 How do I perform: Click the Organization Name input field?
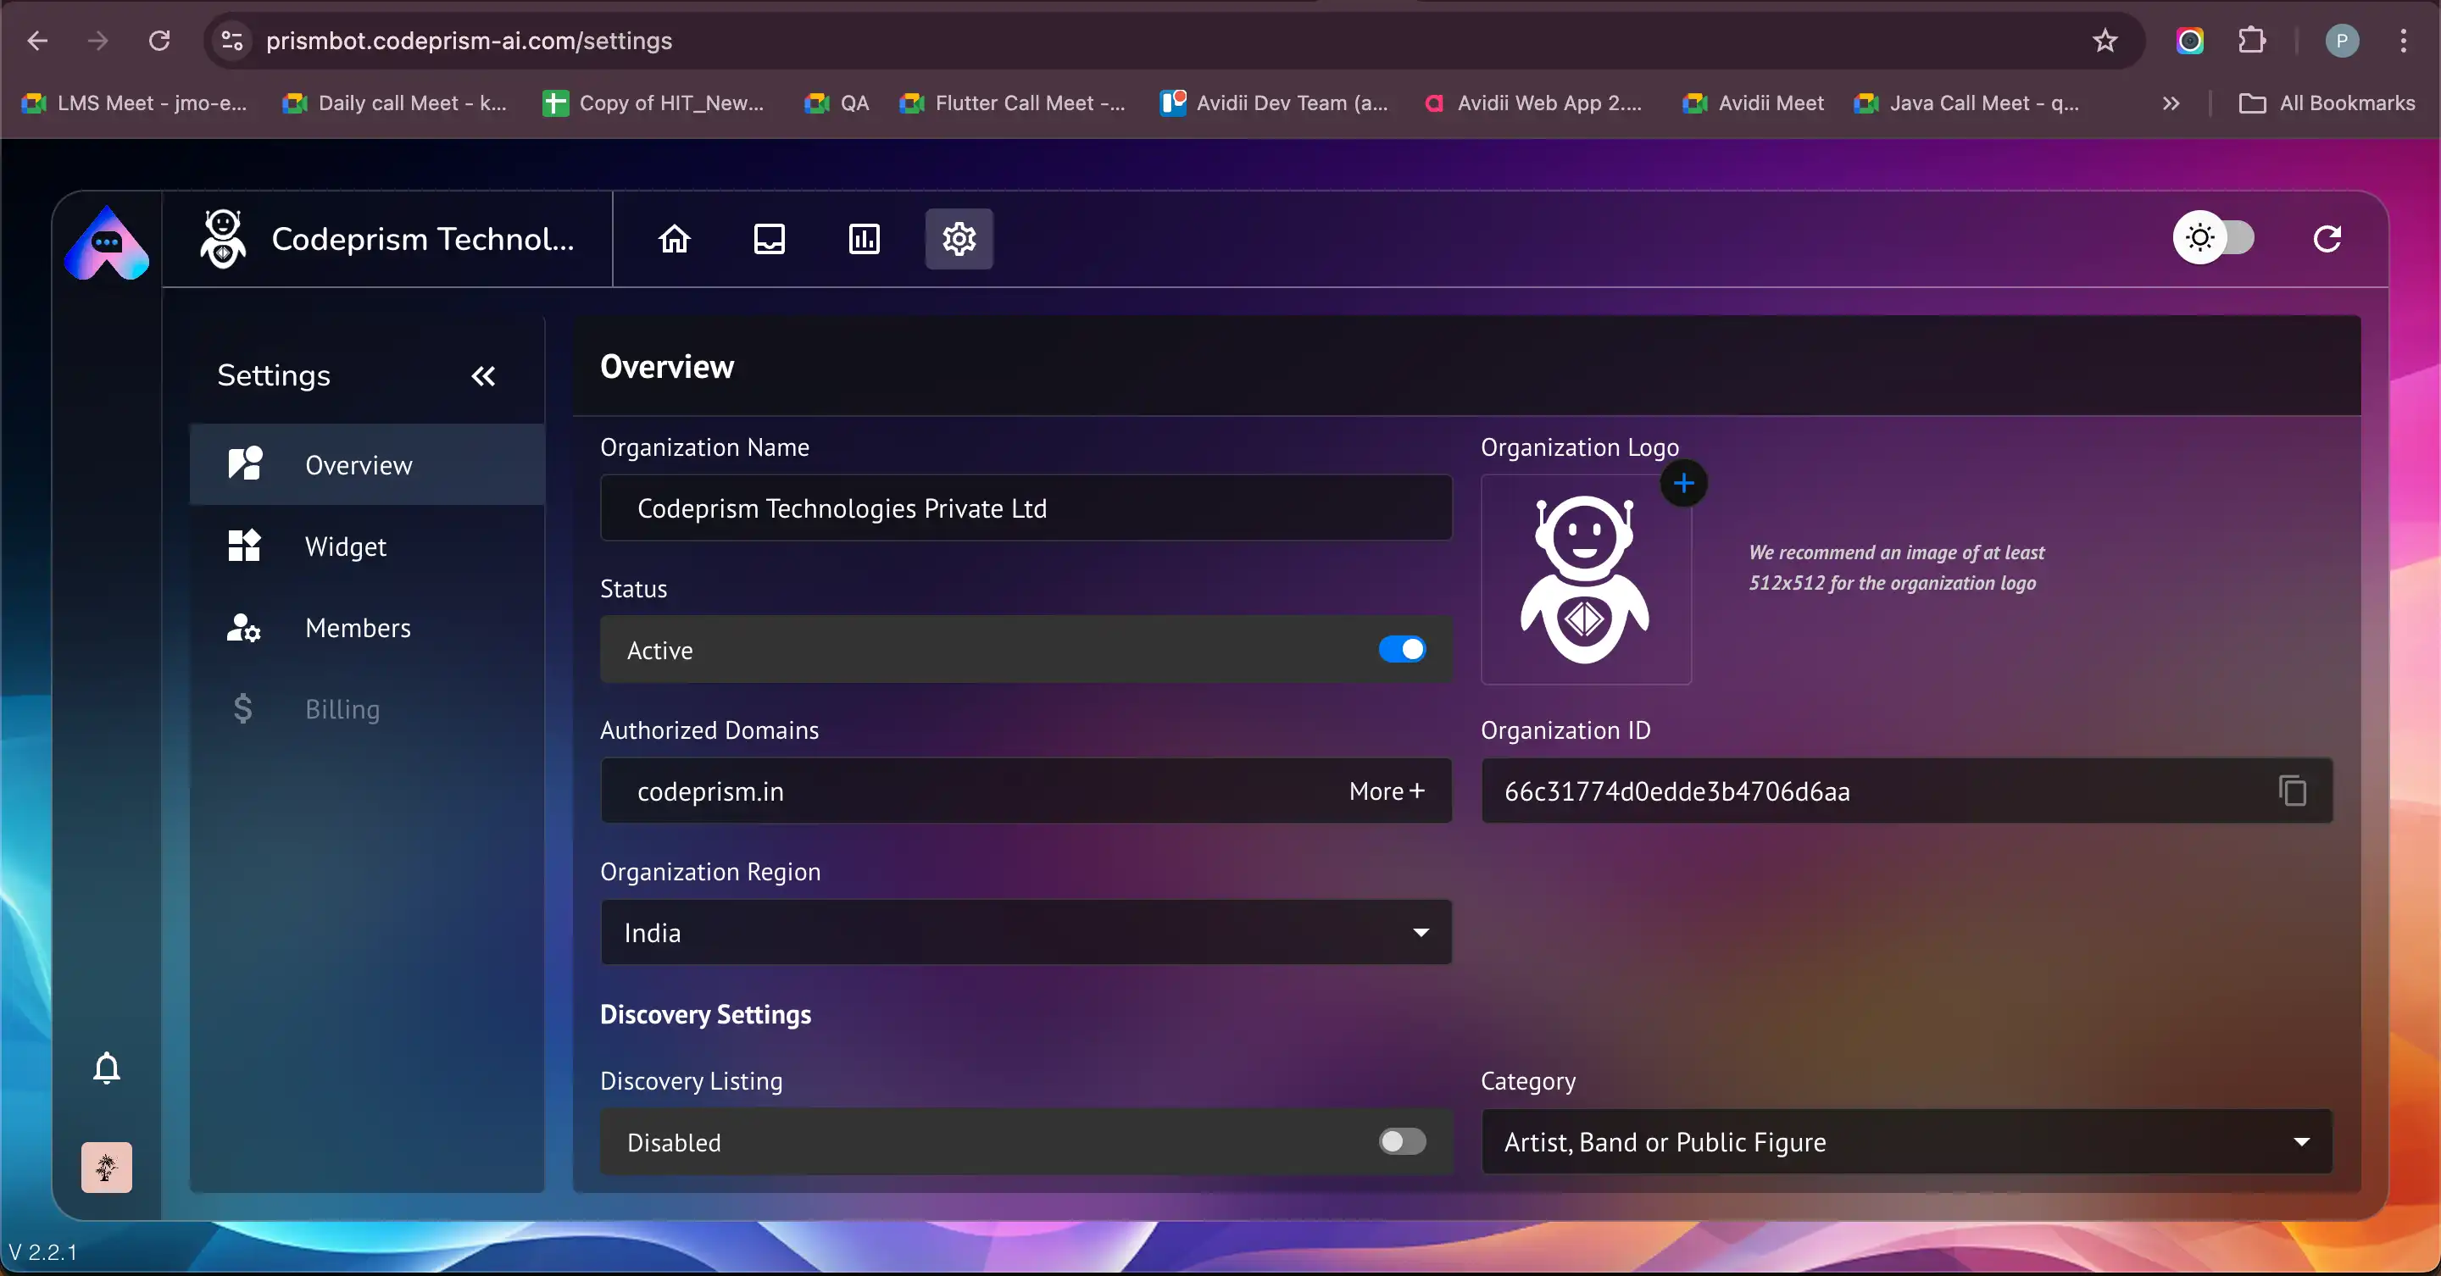(1026, 508)
